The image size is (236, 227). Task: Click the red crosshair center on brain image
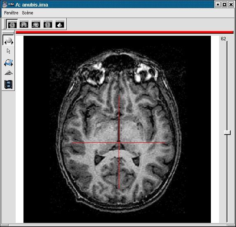tap(119, 142)
